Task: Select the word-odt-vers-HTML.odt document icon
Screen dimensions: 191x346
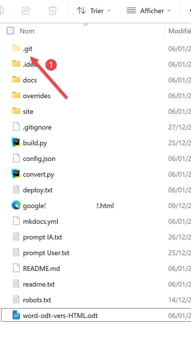Action: (x=16, y=315)
